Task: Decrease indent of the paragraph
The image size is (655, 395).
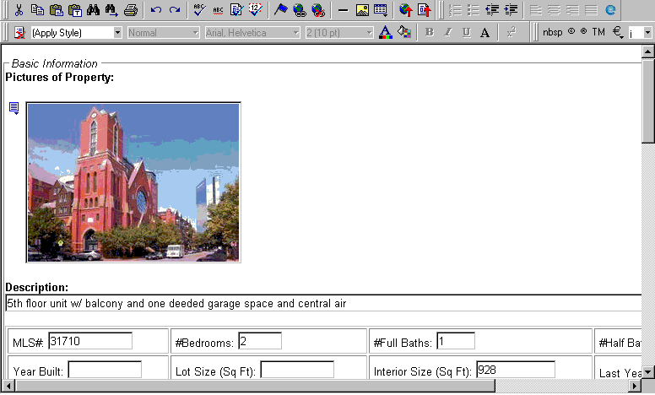Action: pyautogui.click(x=492, y=9)
